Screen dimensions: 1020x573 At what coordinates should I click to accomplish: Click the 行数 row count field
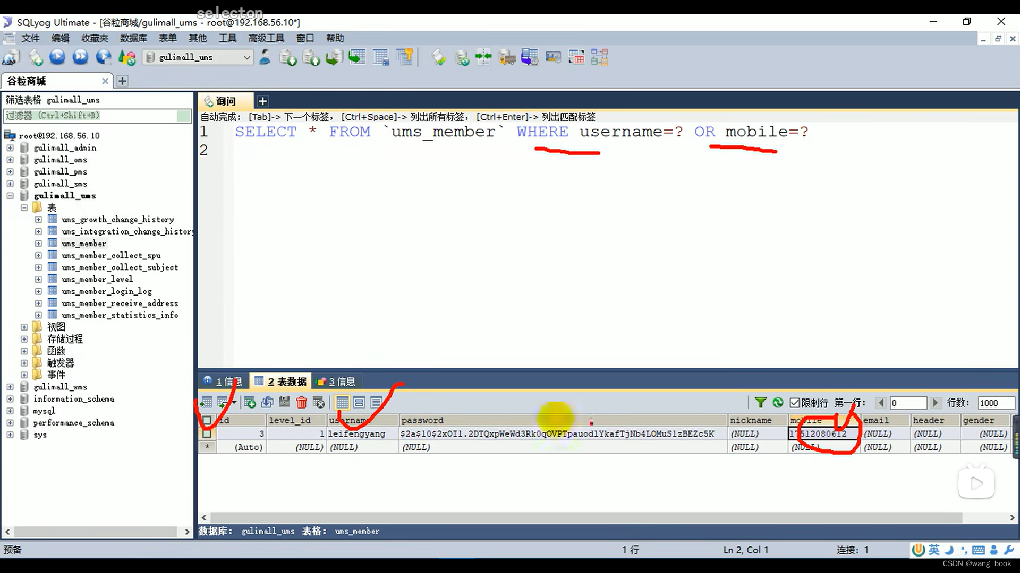(996, 403)
